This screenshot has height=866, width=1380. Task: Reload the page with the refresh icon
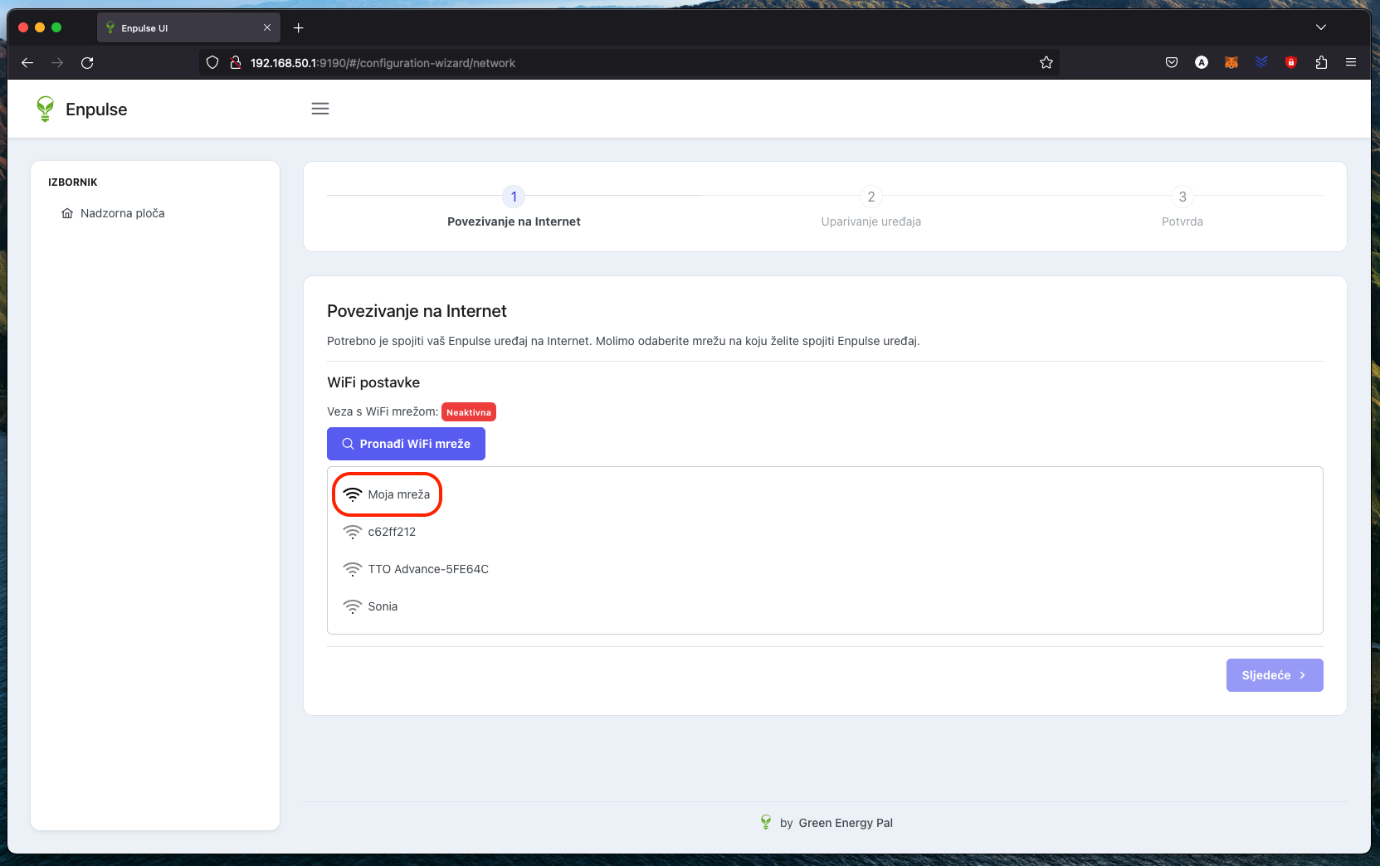click(86, 62)
